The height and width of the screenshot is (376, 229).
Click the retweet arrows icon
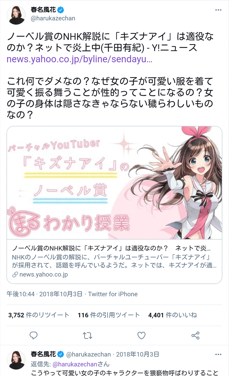click(x=87, y=335)
